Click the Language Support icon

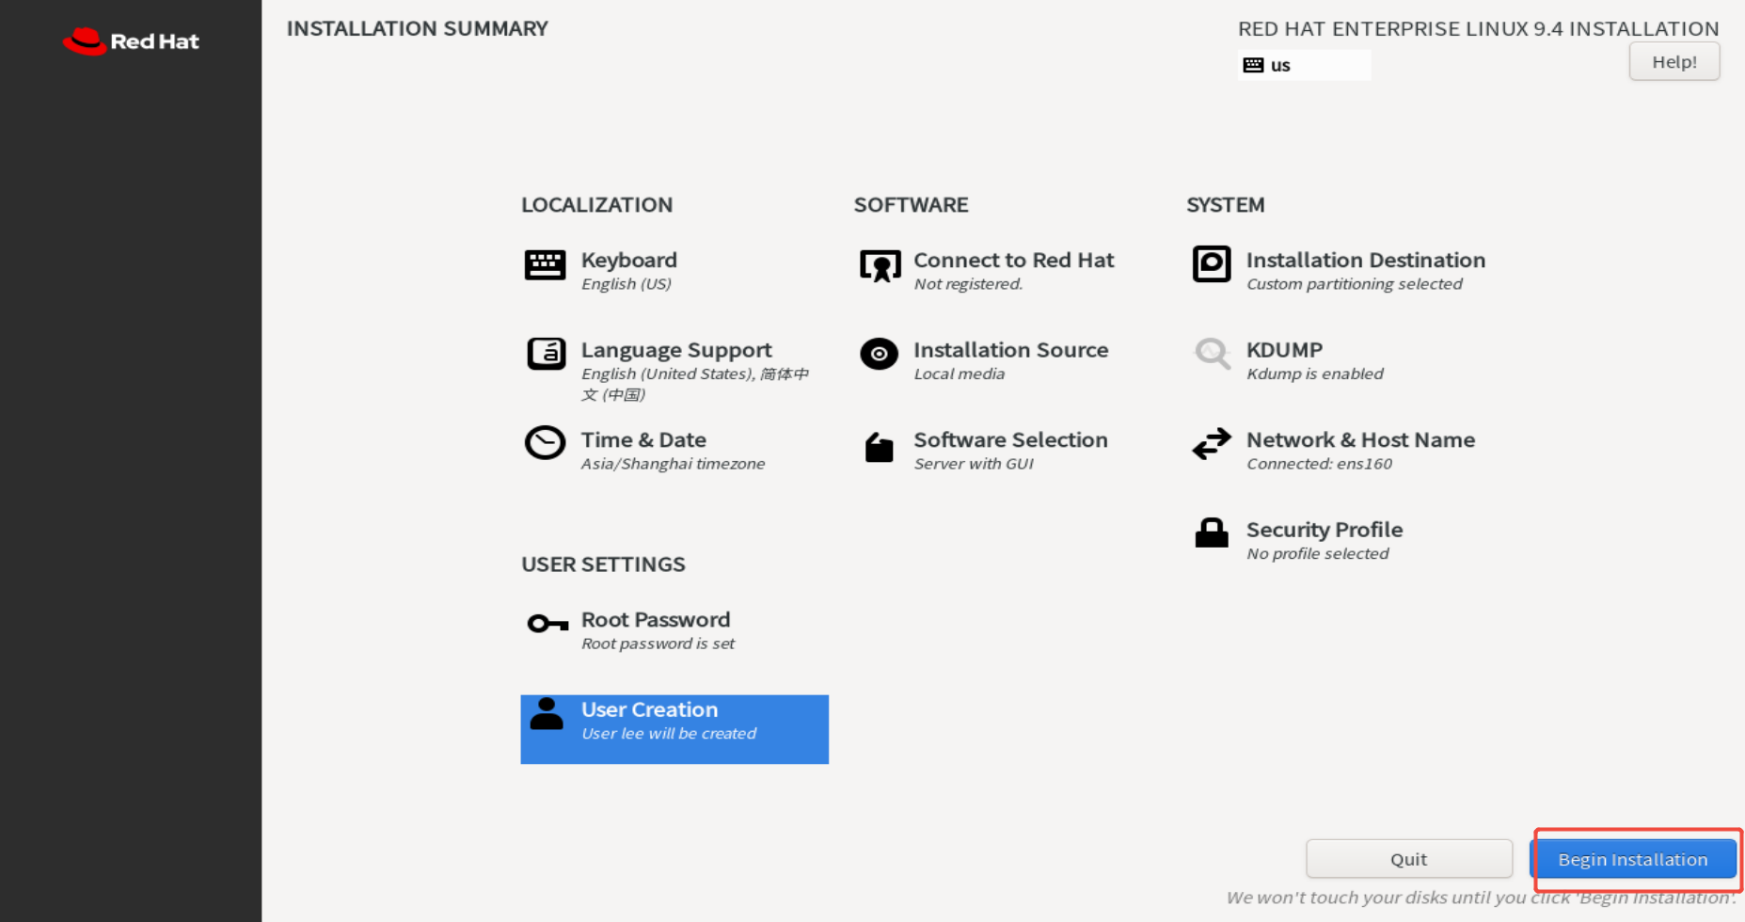[x=546, y=354]
